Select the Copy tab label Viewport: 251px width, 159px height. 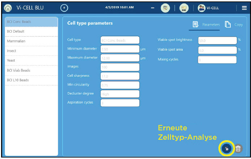click(239, 25)
